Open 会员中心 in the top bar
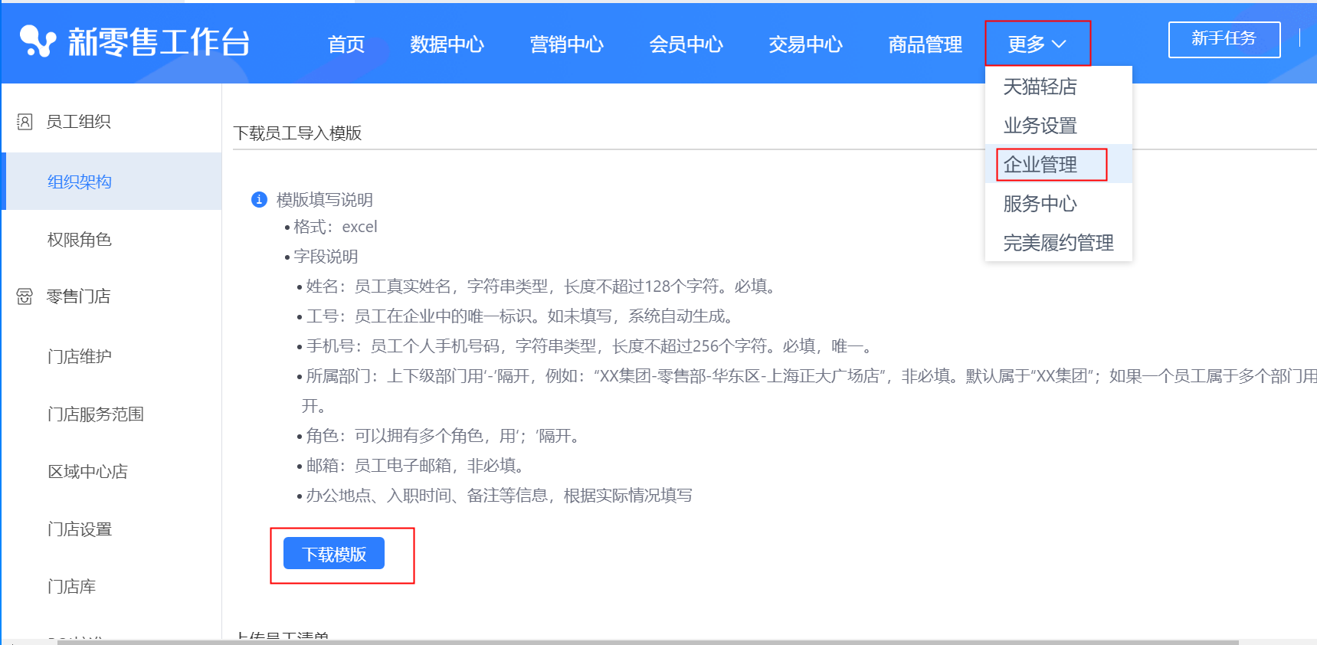This screenshot has height=645, width=1317. (x=686, y=44)
